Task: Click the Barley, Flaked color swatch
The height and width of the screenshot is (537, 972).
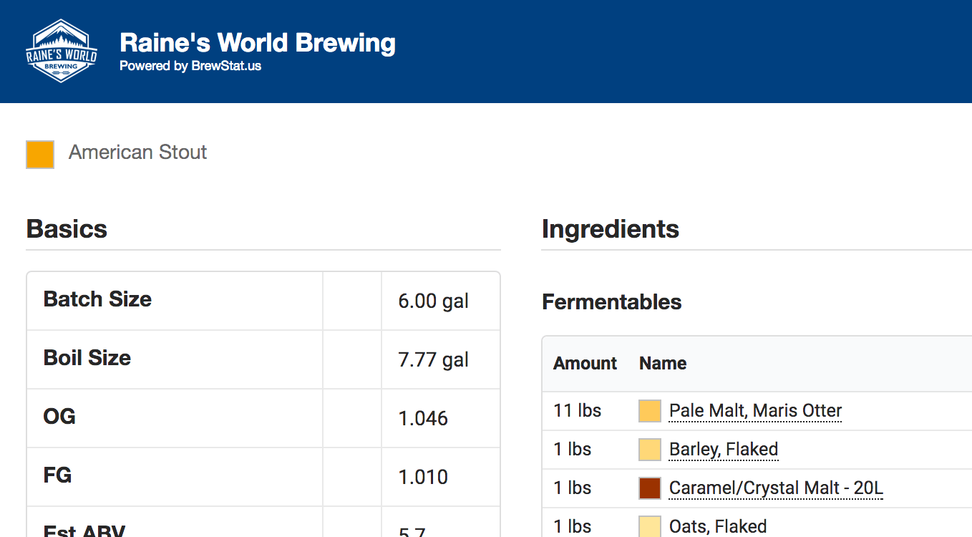Action: (x=650, y=450)
